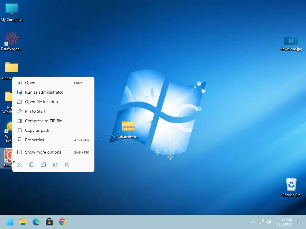Viewport: 306px width, 229px height.
Task: Choose Compress to ZIP file
Action: click(x=53, y=121)
